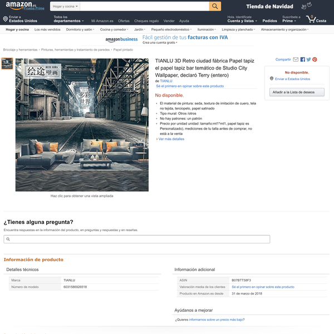Go to Mi Amazon.es
This screenshot has width=334, height=334.
pos(102,21)
